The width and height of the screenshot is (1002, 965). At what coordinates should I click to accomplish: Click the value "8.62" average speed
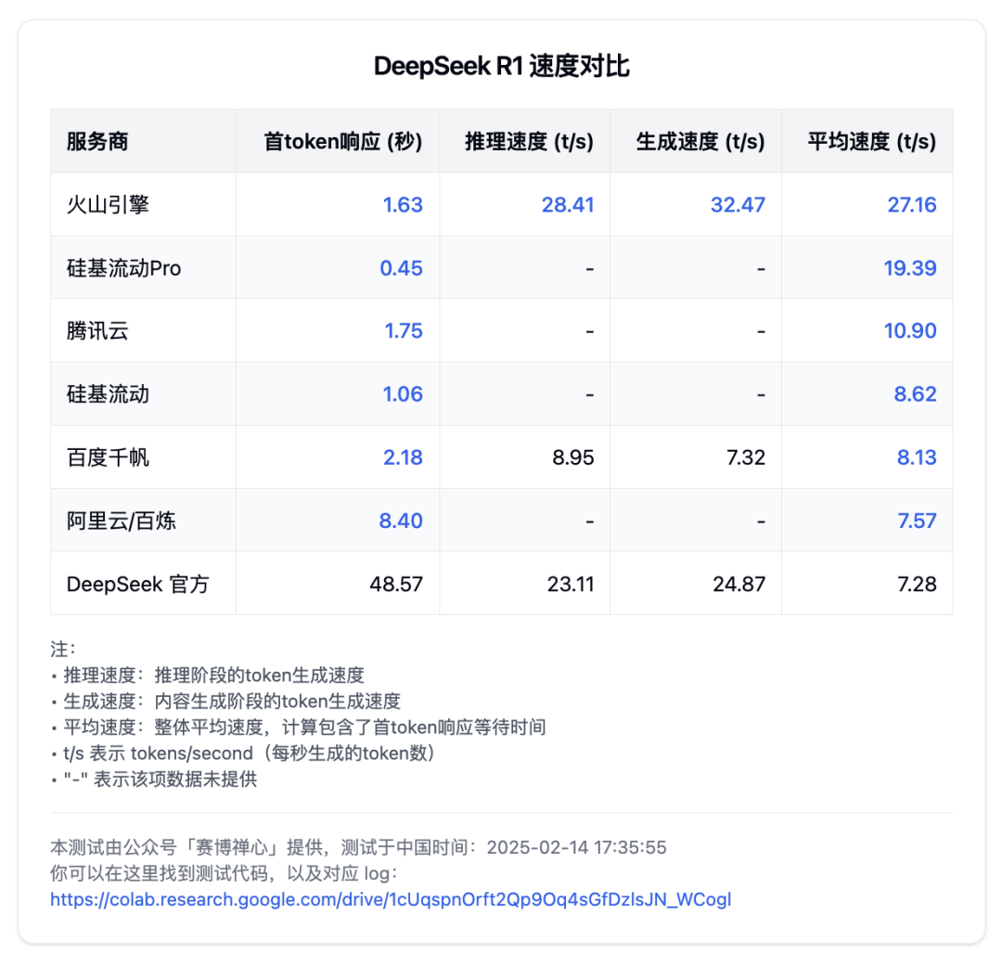click(x=915, y=393)
